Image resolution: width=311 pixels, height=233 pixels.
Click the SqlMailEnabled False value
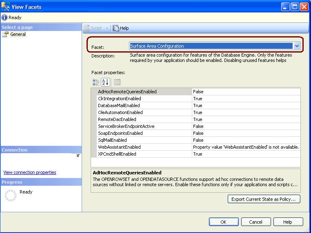coord(198,140)
